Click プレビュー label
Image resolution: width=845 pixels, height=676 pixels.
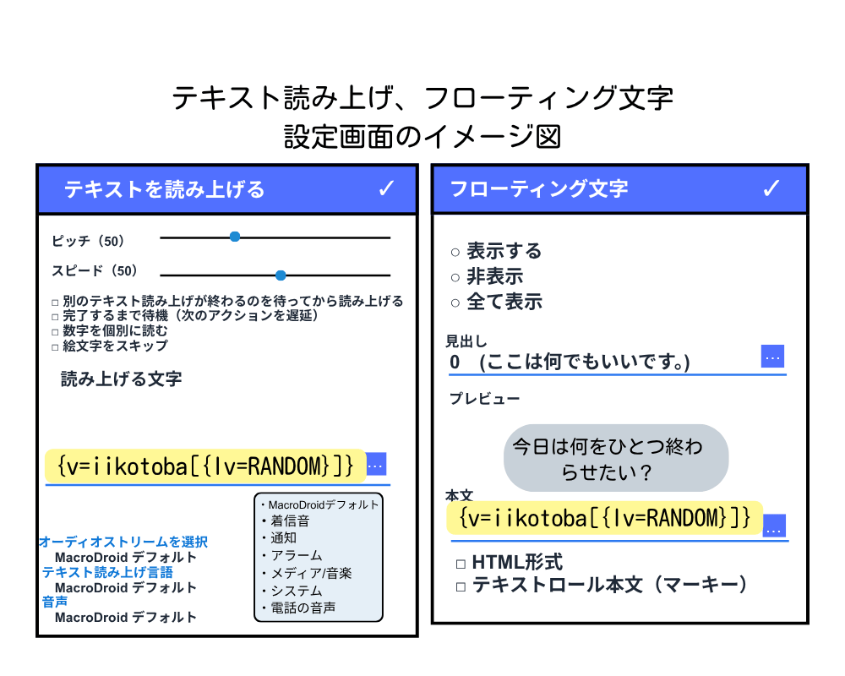click(x=484, y=398)
